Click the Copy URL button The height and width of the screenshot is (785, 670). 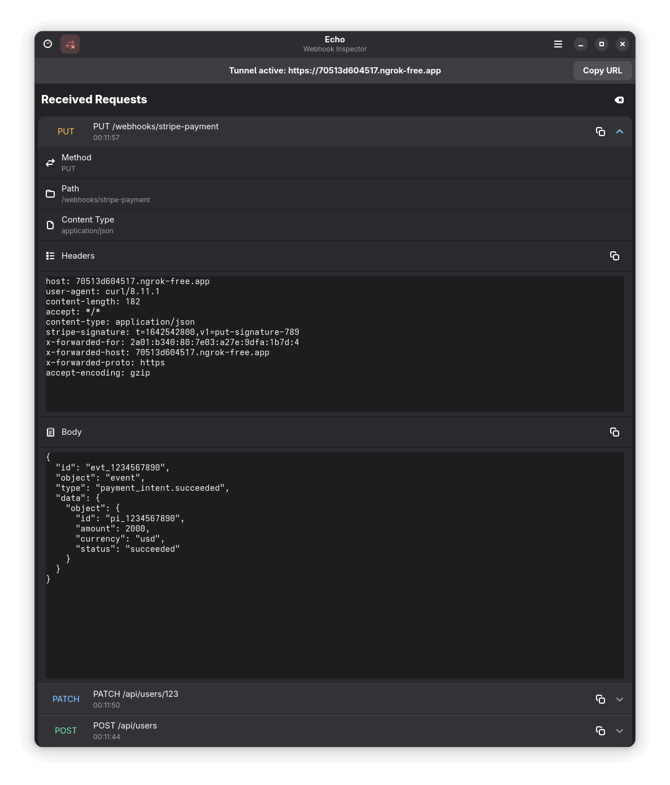click(x=602, y=71)
